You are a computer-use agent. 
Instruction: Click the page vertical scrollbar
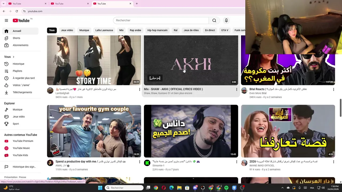[x=341, y=108]
